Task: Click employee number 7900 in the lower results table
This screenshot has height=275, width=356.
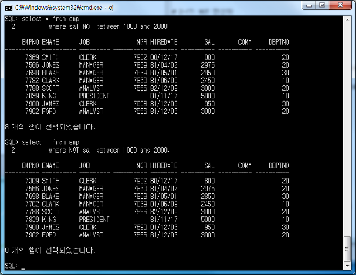Action: pyautogui.click(x=32, y=227)
